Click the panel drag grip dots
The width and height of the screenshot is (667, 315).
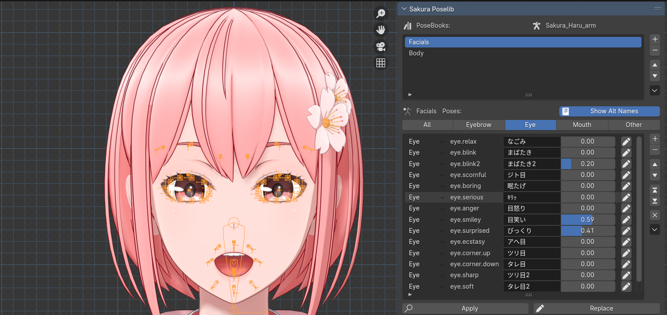click(x=658, y=8)
